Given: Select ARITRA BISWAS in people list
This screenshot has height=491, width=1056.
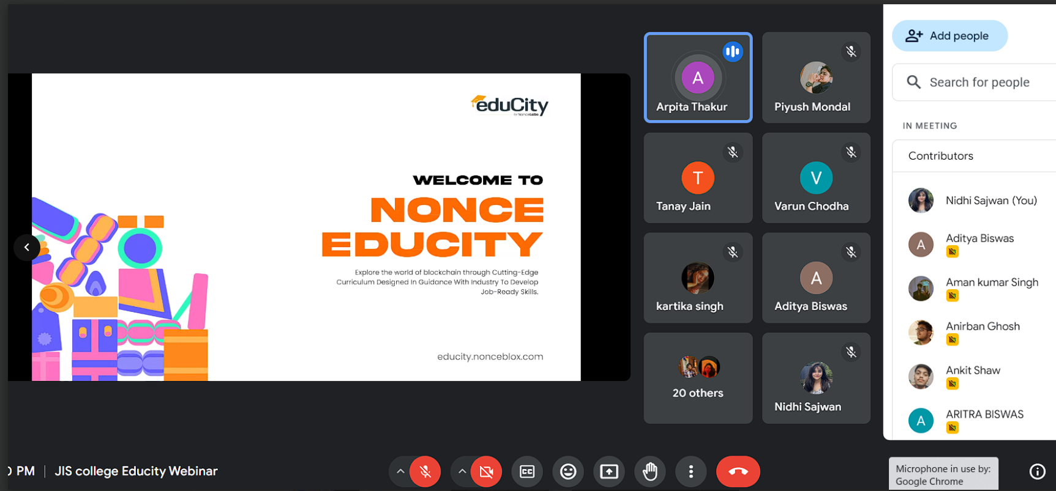Looking at the screenshot, I should coord(974,421).
